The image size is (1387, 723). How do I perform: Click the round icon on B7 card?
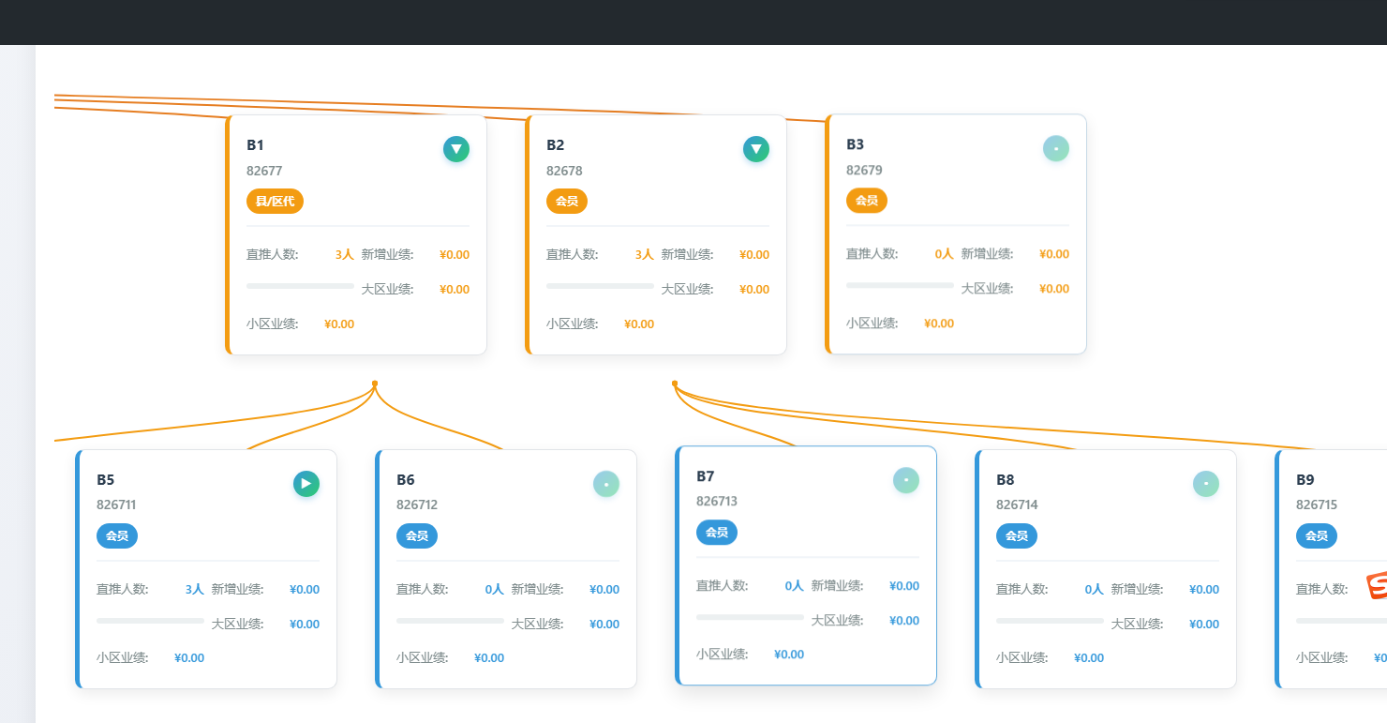click(x=906, y=480)
